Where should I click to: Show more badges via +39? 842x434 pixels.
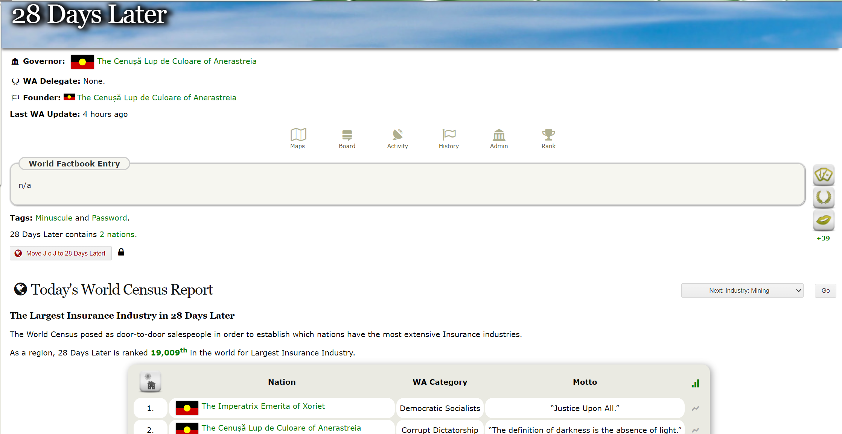pyautogui.click(x=823, y=238)
